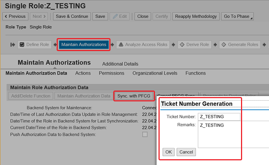Open the Go To Phase dropdown
269x165 pixels.
coord(237,16)
